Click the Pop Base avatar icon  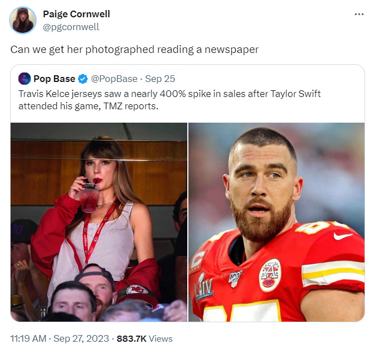pyautogui.click(x=25, y=79)
